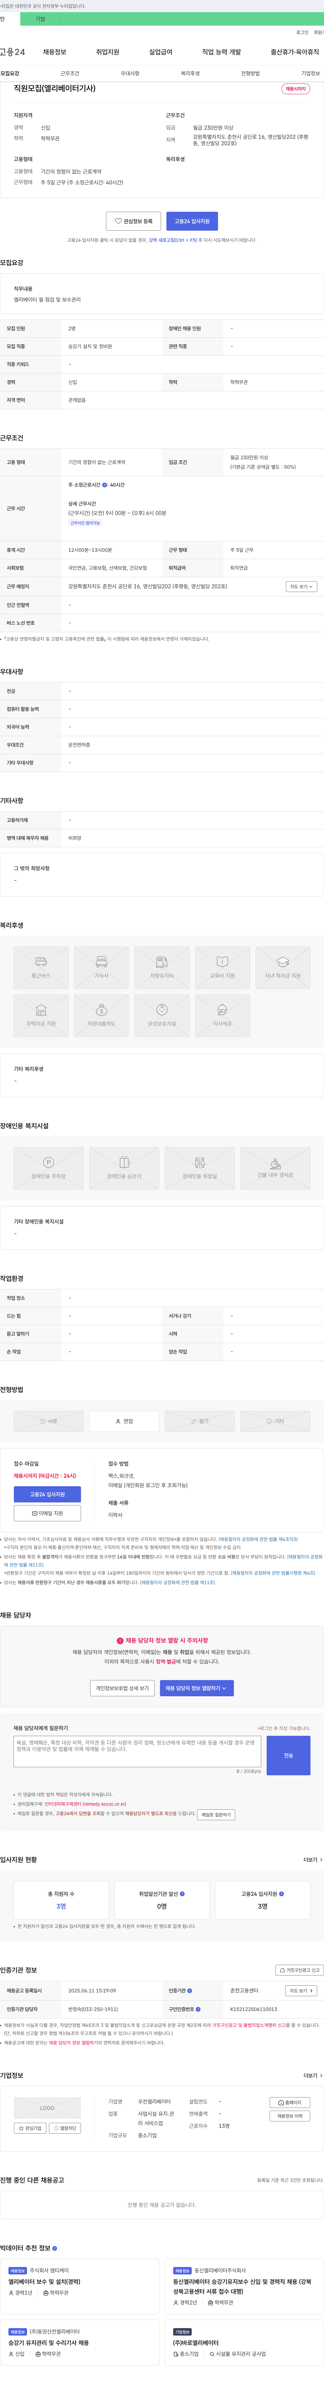Expand the 지도 보기 dropdown for workplace
The image size is (324, 2396).
click(x=302, y=587)
